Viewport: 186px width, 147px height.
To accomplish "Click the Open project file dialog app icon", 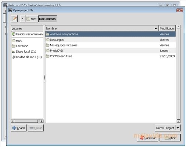I will point(10,10).
